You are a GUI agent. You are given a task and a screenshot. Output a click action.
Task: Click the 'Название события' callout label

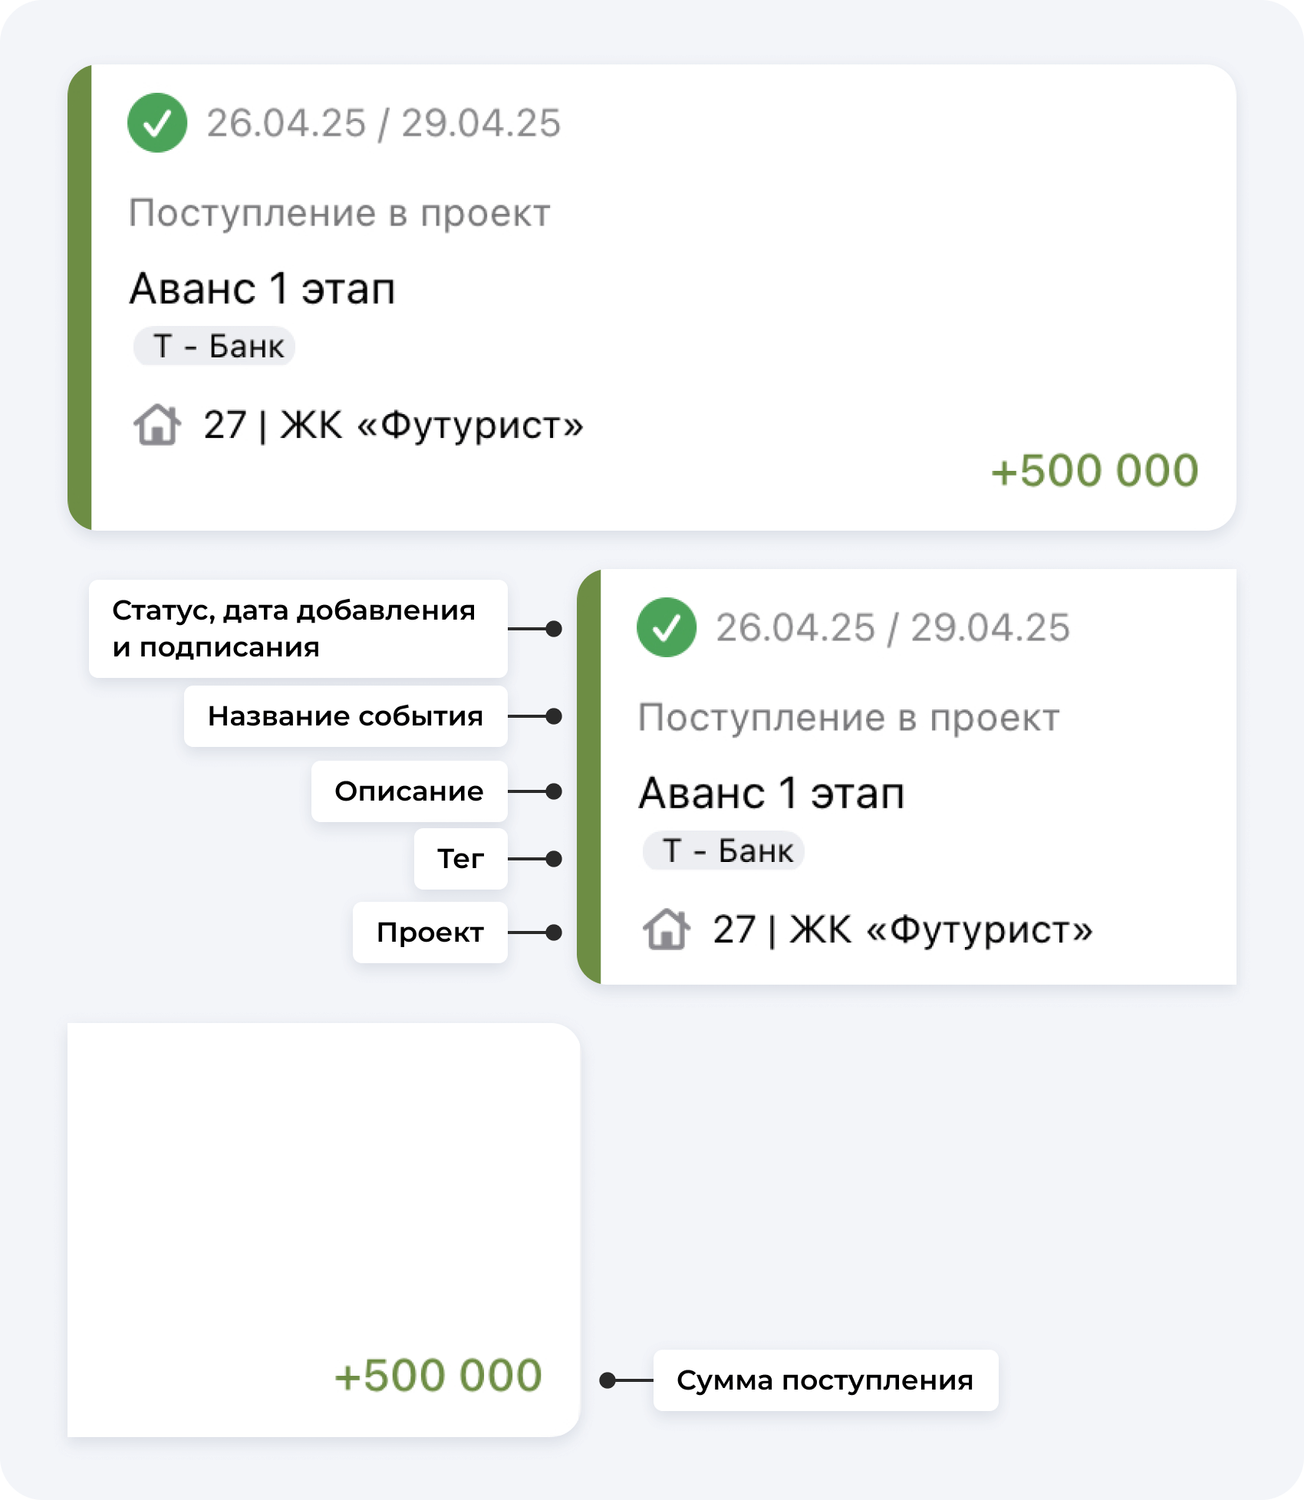(345, 716)
